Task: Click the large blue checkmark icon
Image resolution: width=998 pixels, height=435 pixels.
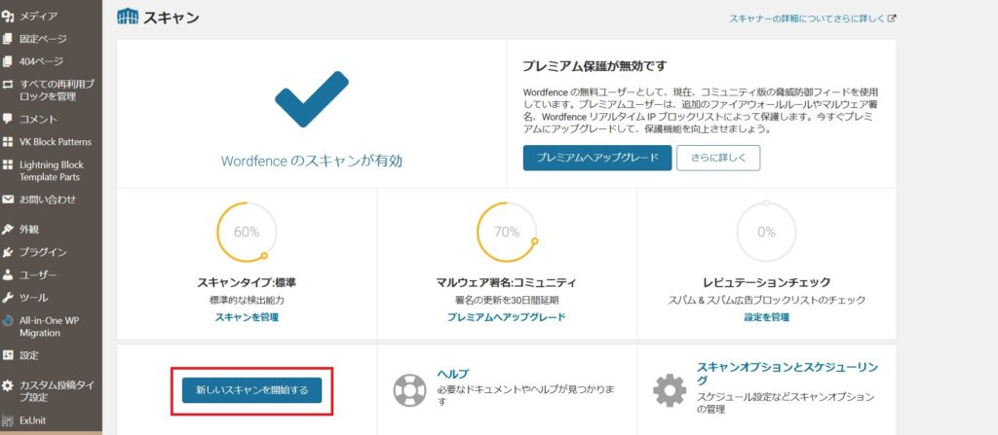Action: click(312, 100)
